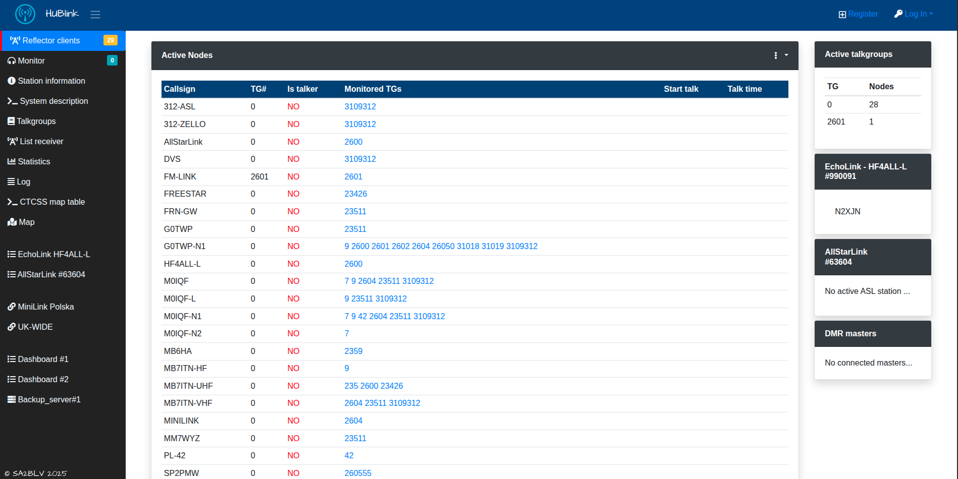Select the Reflector clients menu item

(51, 40)
